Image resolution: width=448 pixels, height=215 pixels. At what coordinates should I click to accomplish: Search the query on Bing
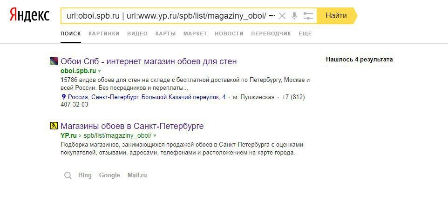coord(85,175)
